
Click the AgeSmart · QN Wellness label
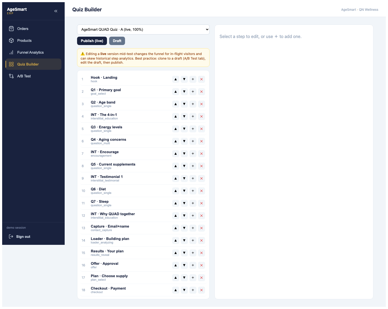(360, 9)
